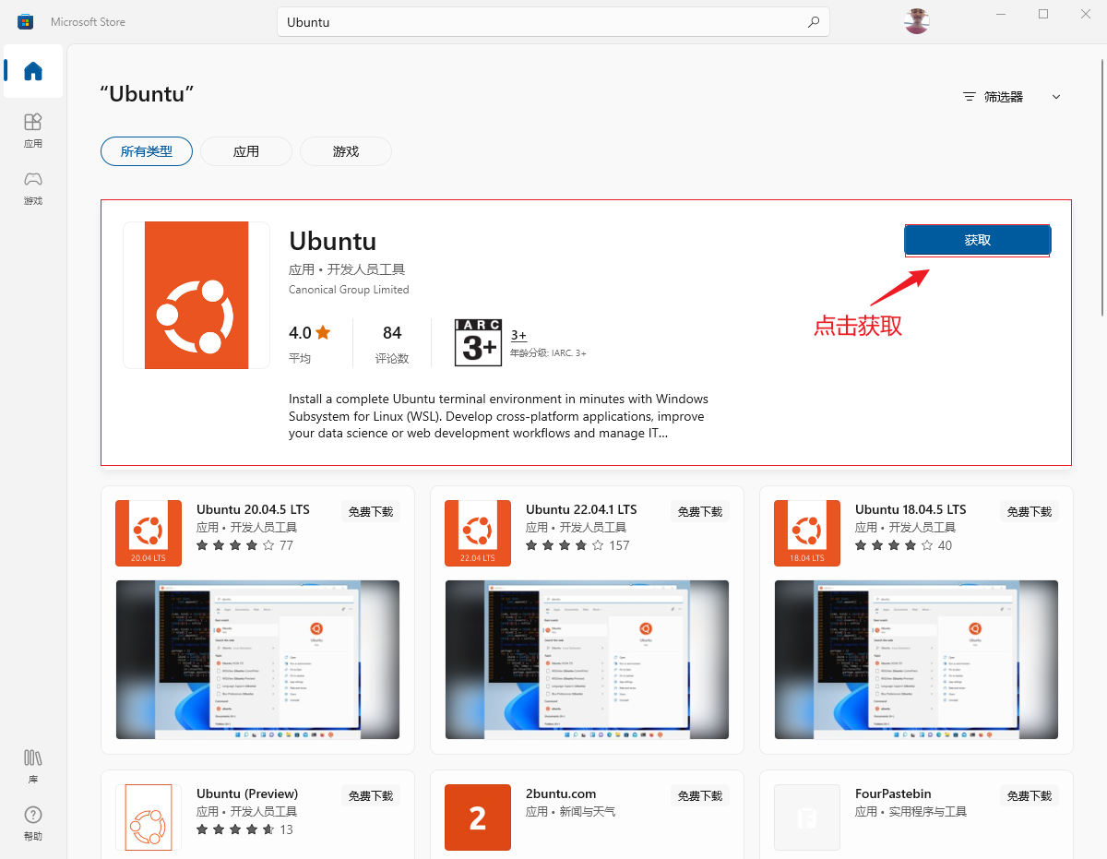Click the 2buntu.com title text
This screenshot has height=859, width=1107.
561,793
